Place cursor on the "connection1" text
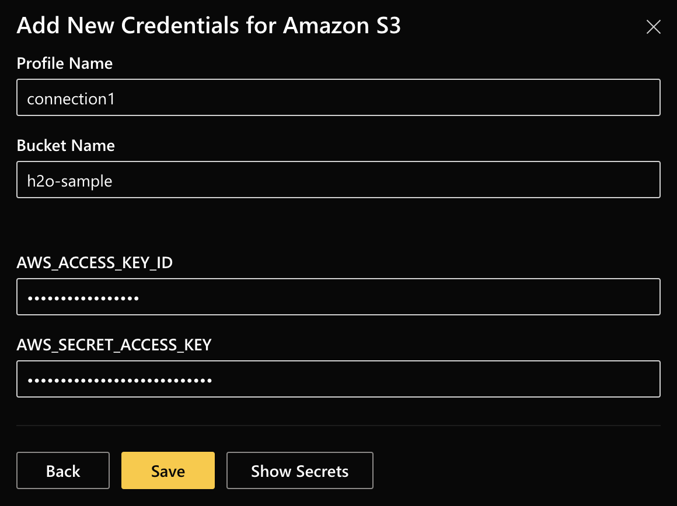 click(x=71, y=99)
